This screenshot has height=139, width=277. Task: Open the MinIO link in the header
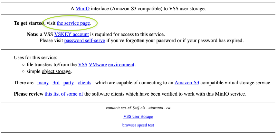[x=82, y=9]
